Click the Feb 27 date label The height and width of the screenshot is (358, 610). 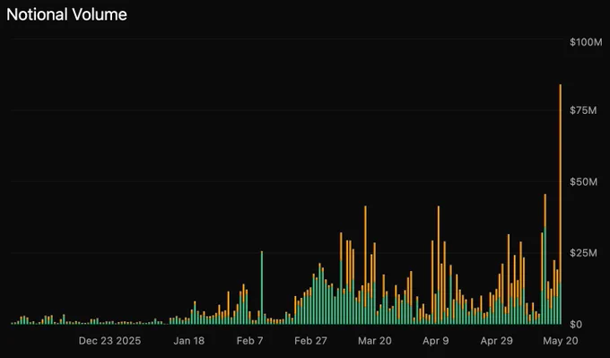(x=310, y=341)
